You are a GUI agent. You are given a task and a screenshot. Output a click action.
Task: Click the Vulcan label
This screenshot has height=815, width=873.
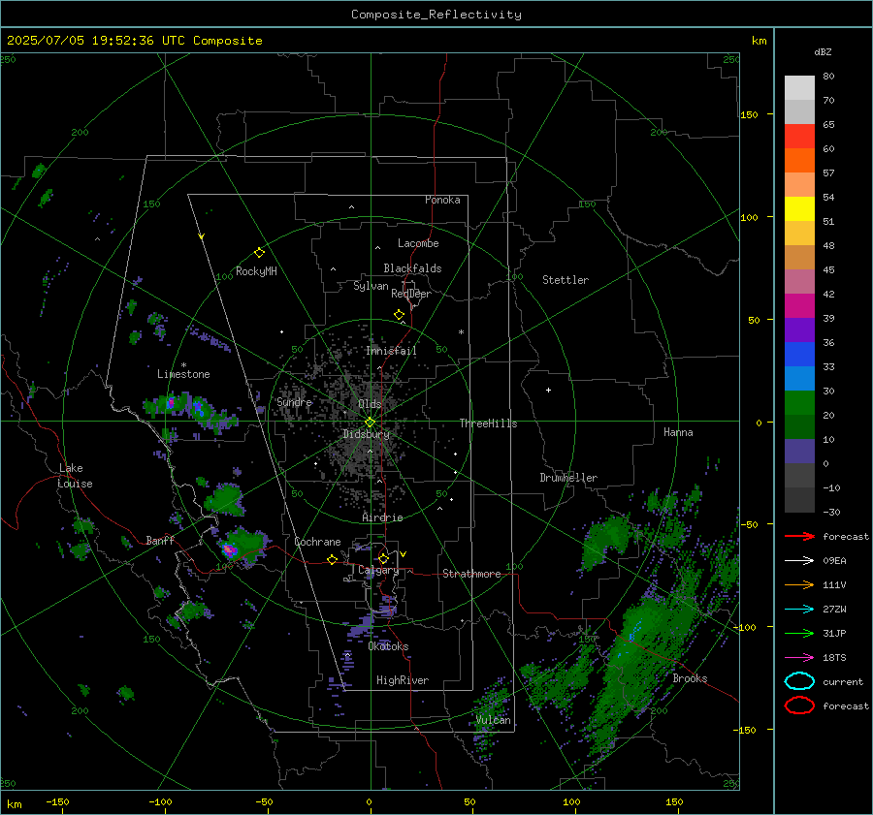[494, 720]
